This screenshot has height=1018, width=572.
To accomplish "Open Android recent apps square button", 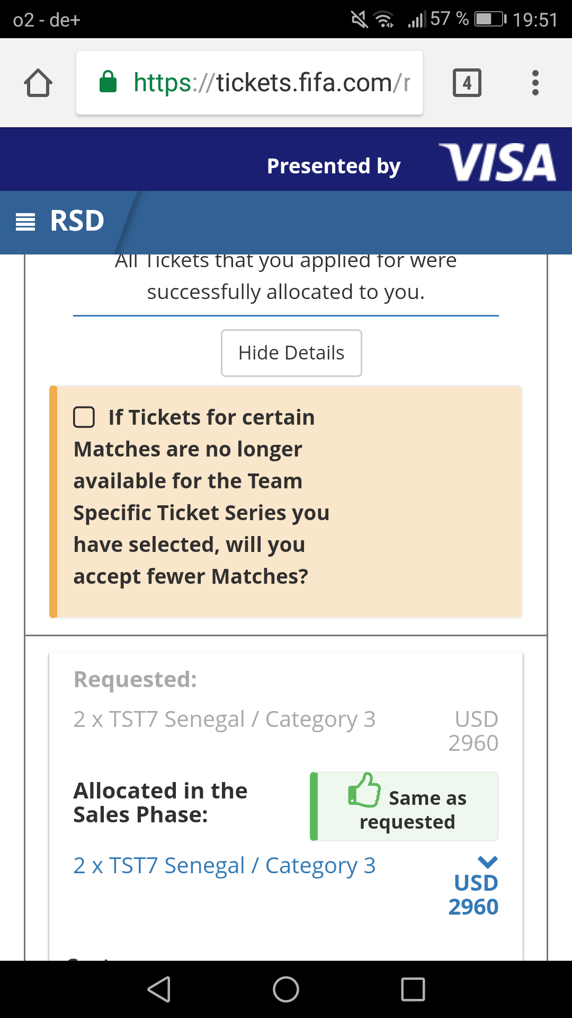I will pyautogui.click(x=413, y=989).
